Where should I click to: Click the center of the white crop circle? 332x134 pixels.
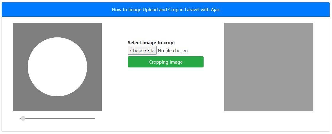pos(57,67)
